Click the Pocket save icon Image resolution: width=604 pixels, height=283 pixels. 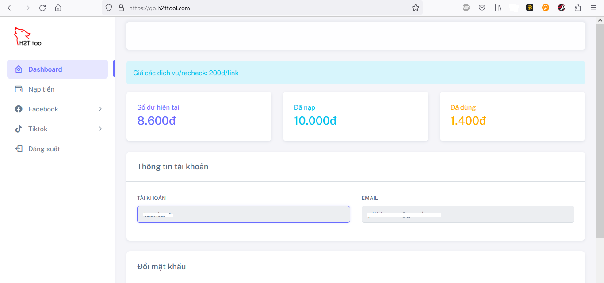pos(482,8)
